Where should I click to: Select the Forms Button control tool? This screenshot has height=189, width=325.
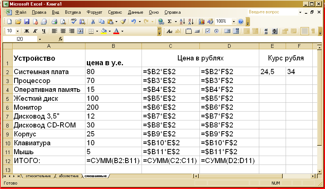(197, 31)
